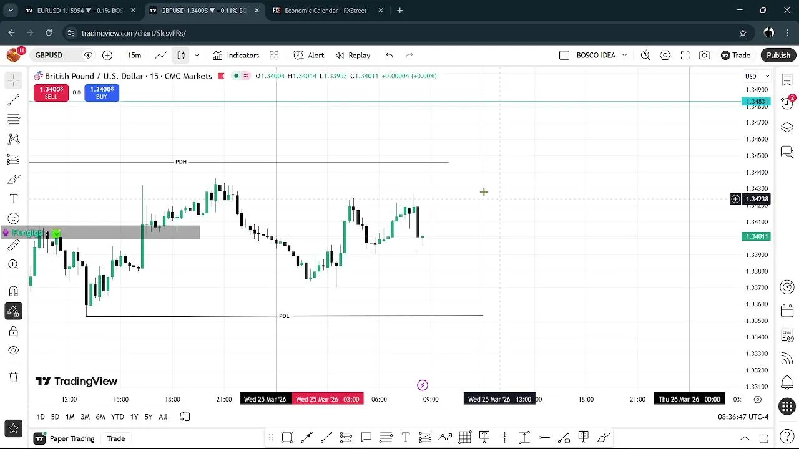Open browser tab list dropdown arrow
The image size is (799, 449).
tap(11, 11)
